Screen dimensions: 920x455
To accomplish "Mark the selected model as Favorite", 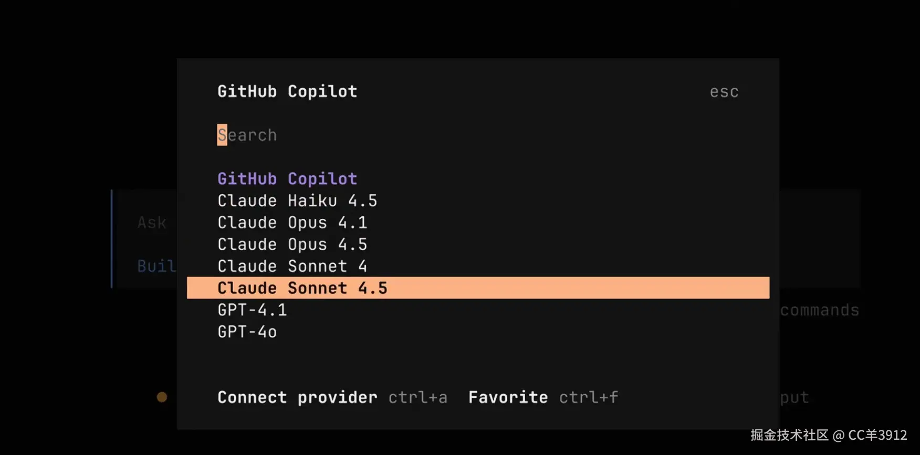I will (x=507, y=397).
